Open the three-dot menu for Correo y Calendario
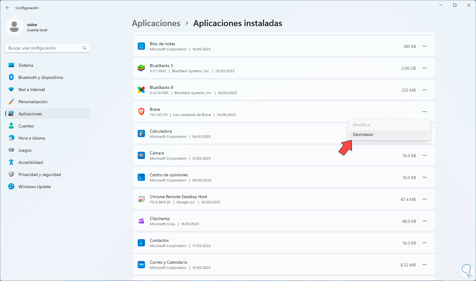This screenshot has width=476, height=281. pyautogui.click(x=425, y=265)
